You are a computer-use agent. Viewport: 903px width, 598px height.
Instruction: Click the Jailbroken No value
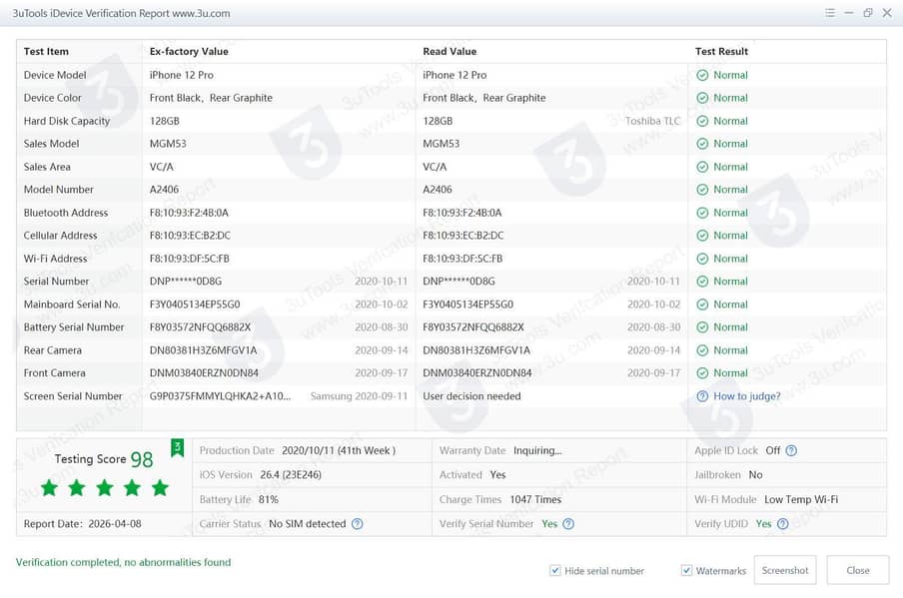[755, 475]
